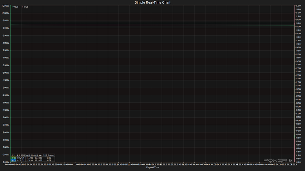Click the green 全部 statistics row label
Viewport: 305px width, 171px height.
14,158
